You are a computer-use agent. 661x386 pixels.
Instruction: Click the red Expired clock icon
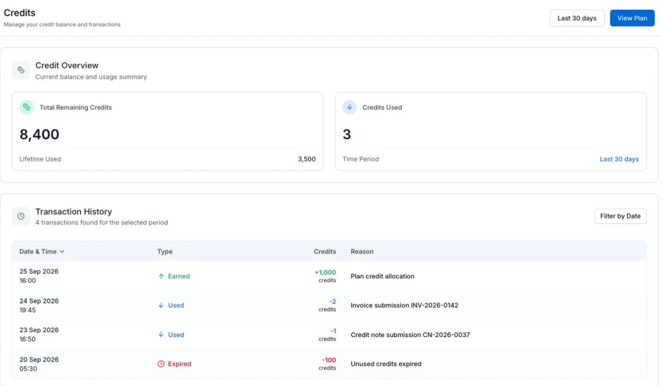[161, 364]
